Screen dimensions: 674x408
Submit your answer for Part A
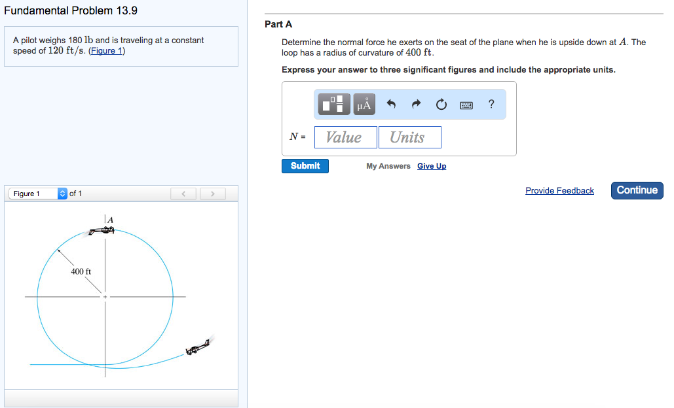(x=305, y=165)
